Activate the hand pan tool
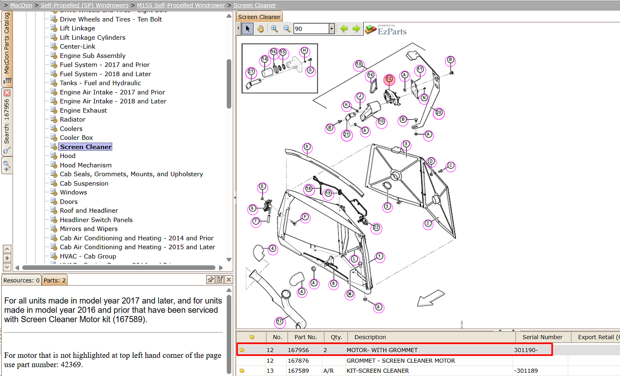This screenshot has height=376, width=620. [x=260, y=29]
